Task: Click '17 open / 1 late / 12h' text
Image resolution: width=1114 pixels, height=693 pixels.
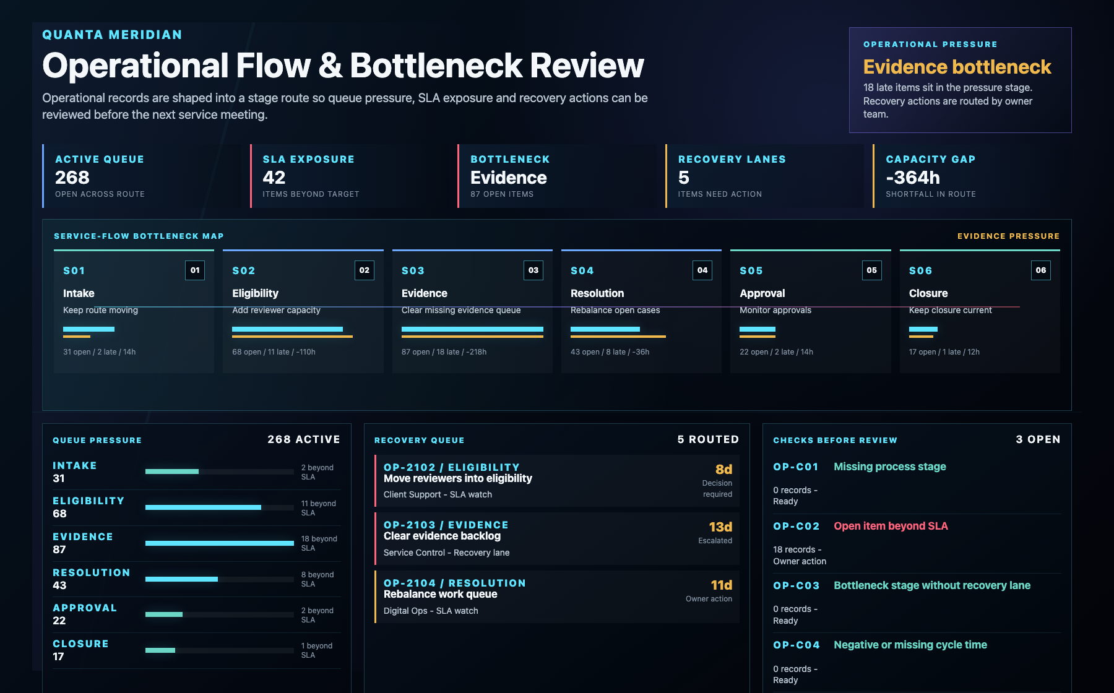Action: click(944, 352)
